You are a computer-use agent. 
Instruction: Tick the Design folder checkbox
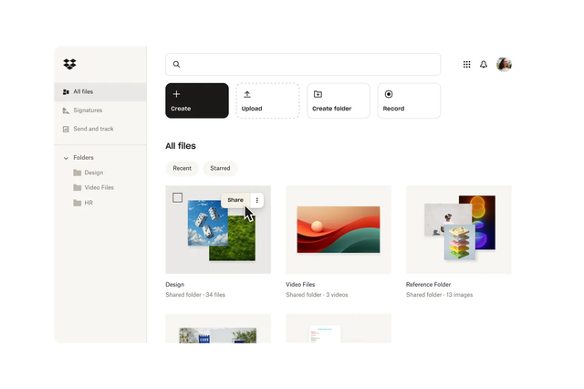click(177, 197)
